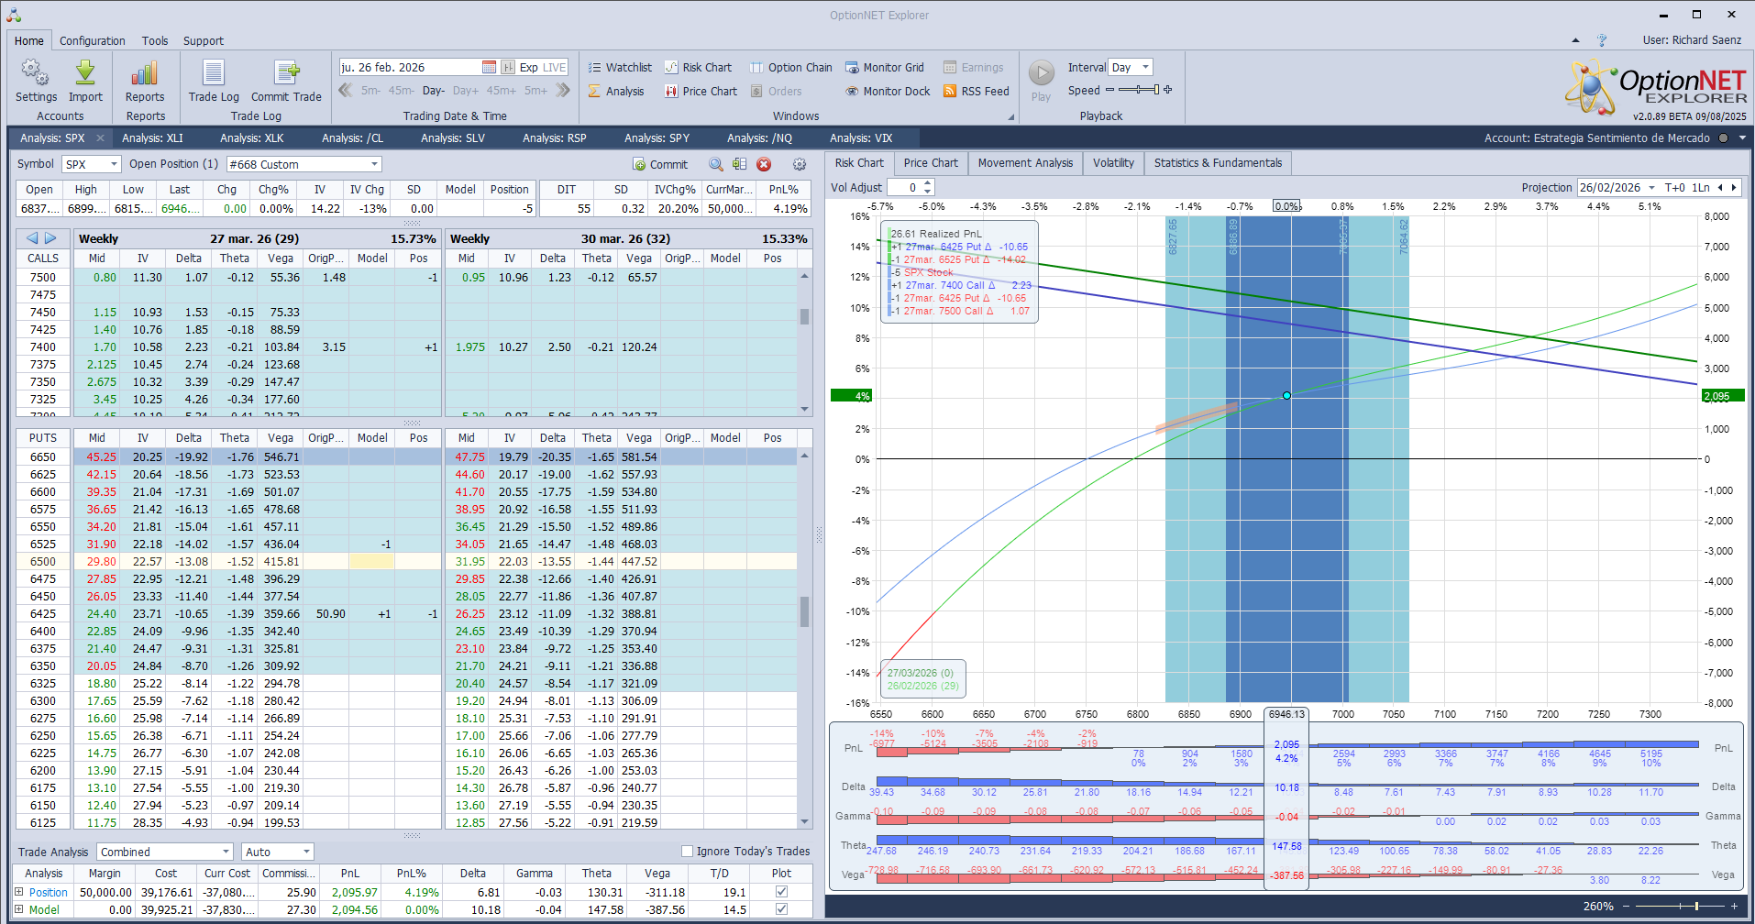The image size is (1755, 924).
Task: Open the Symbol SPX dropdown
Action: [115, 164]
